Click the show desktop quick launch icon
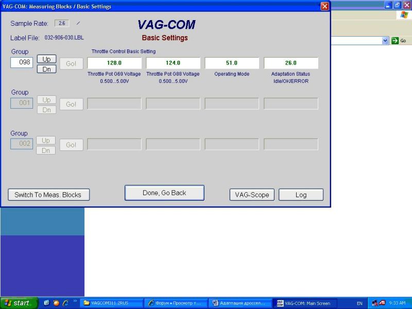The height and width of the screenshot is (309, 412). (x=47, y=303)
